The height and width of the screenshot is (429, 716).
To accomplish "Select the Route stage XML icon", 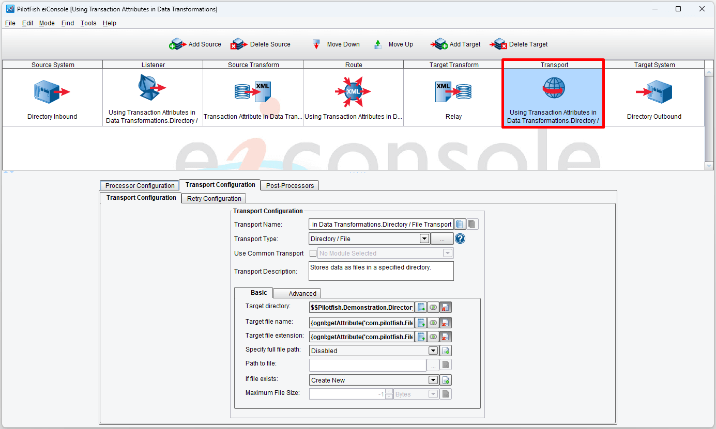I will coord(353,92).
